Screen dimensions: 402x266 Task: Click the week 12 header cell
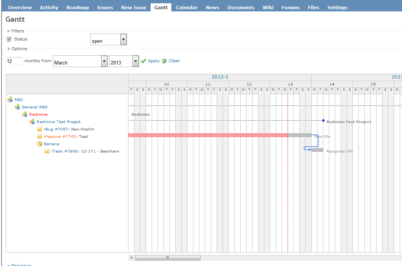(249, 84)
